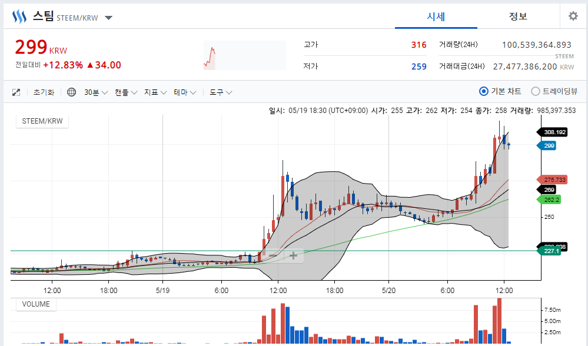Click the plus icon on the chart
Screen dimensions: 588x346
(x=293, y=255)
